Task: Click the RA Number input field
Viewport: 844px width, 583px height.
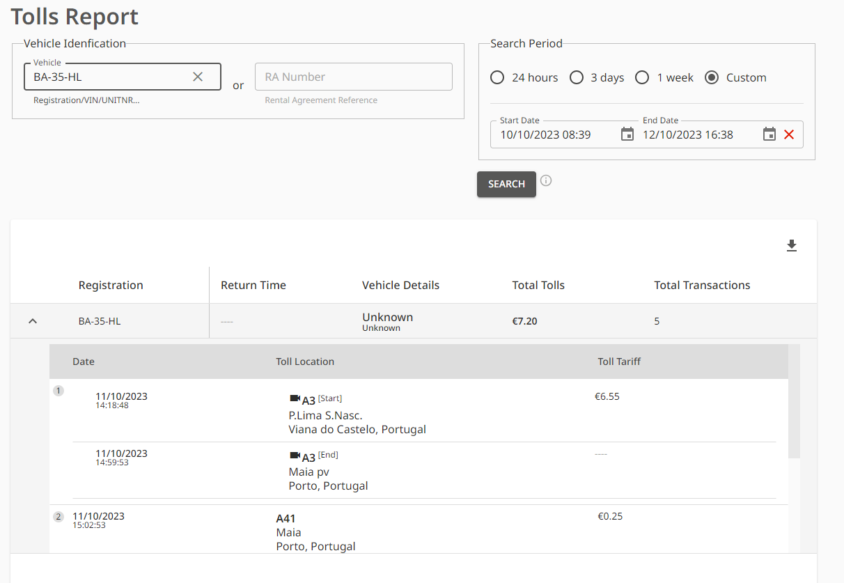Action: pyautogui.click(x=353, y=77)
